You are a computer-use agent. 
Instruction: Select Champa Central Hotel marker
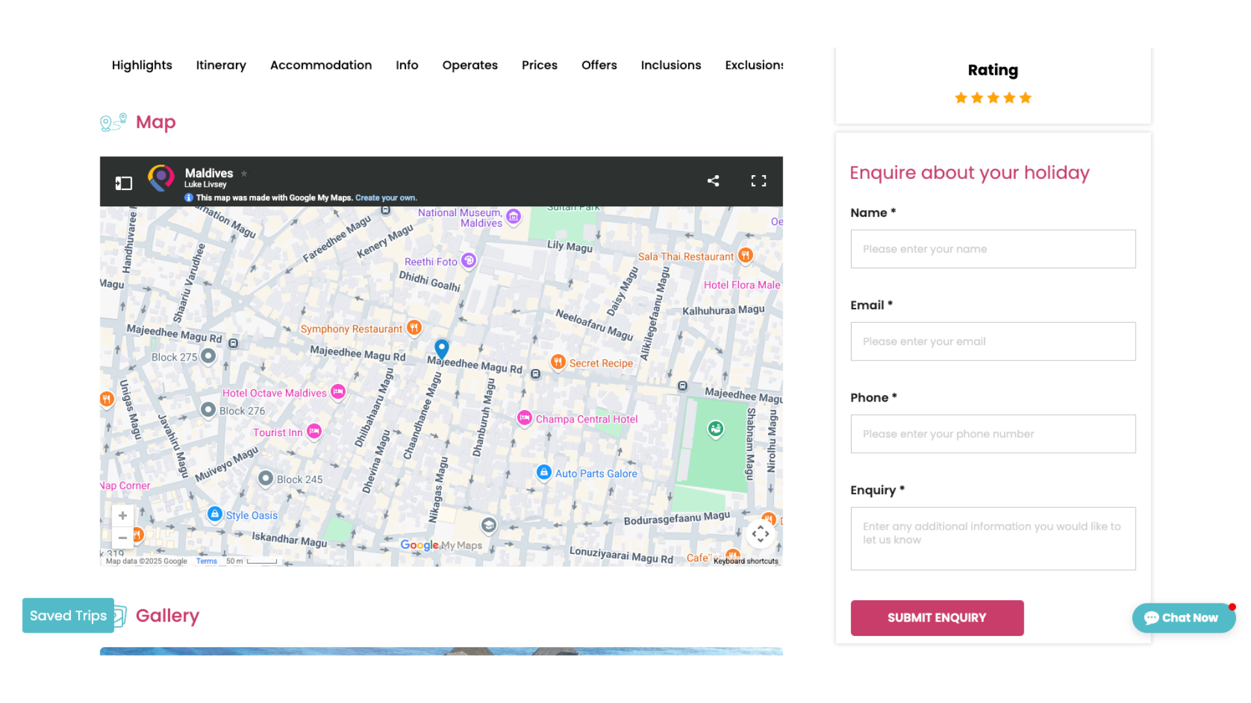tap(525, 418)
